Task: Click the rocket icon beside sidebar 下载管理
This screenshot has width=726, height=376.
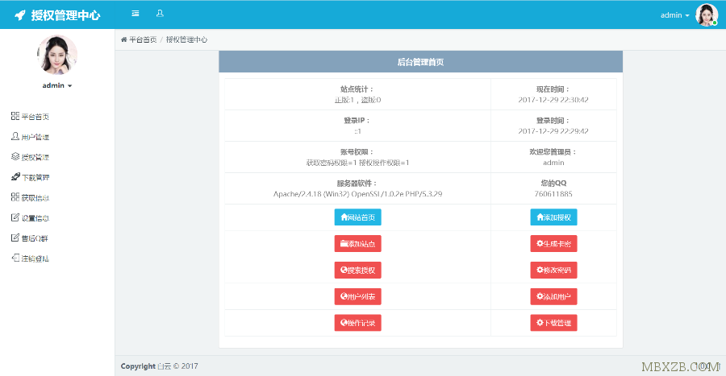Action: click(15, 177)
